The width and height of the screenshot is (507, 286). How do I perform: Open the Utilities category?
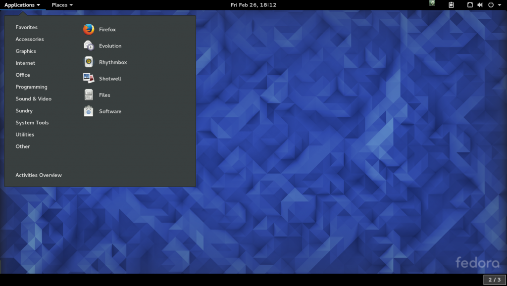pos(25,135)
